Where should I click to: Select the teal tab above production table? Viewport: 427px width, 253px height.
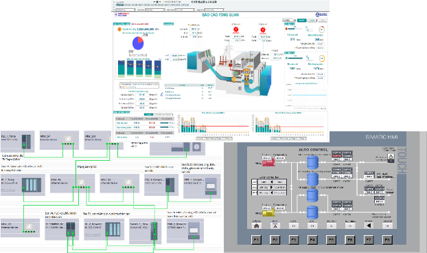[148, 115]
